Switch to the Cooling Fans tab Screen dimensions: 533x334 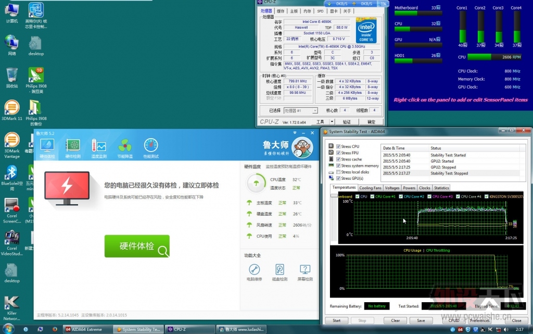click(370, 188)
